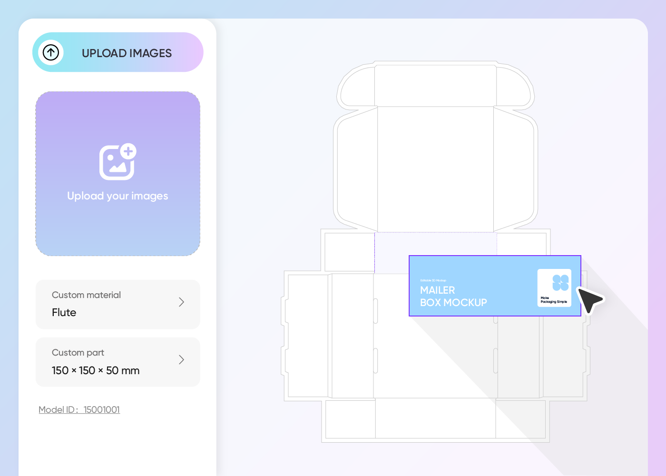Image resolution: width=666 pixels, height=476 pixels.
Task: Expand the Custom part chevron
Action: coord(181,360)
